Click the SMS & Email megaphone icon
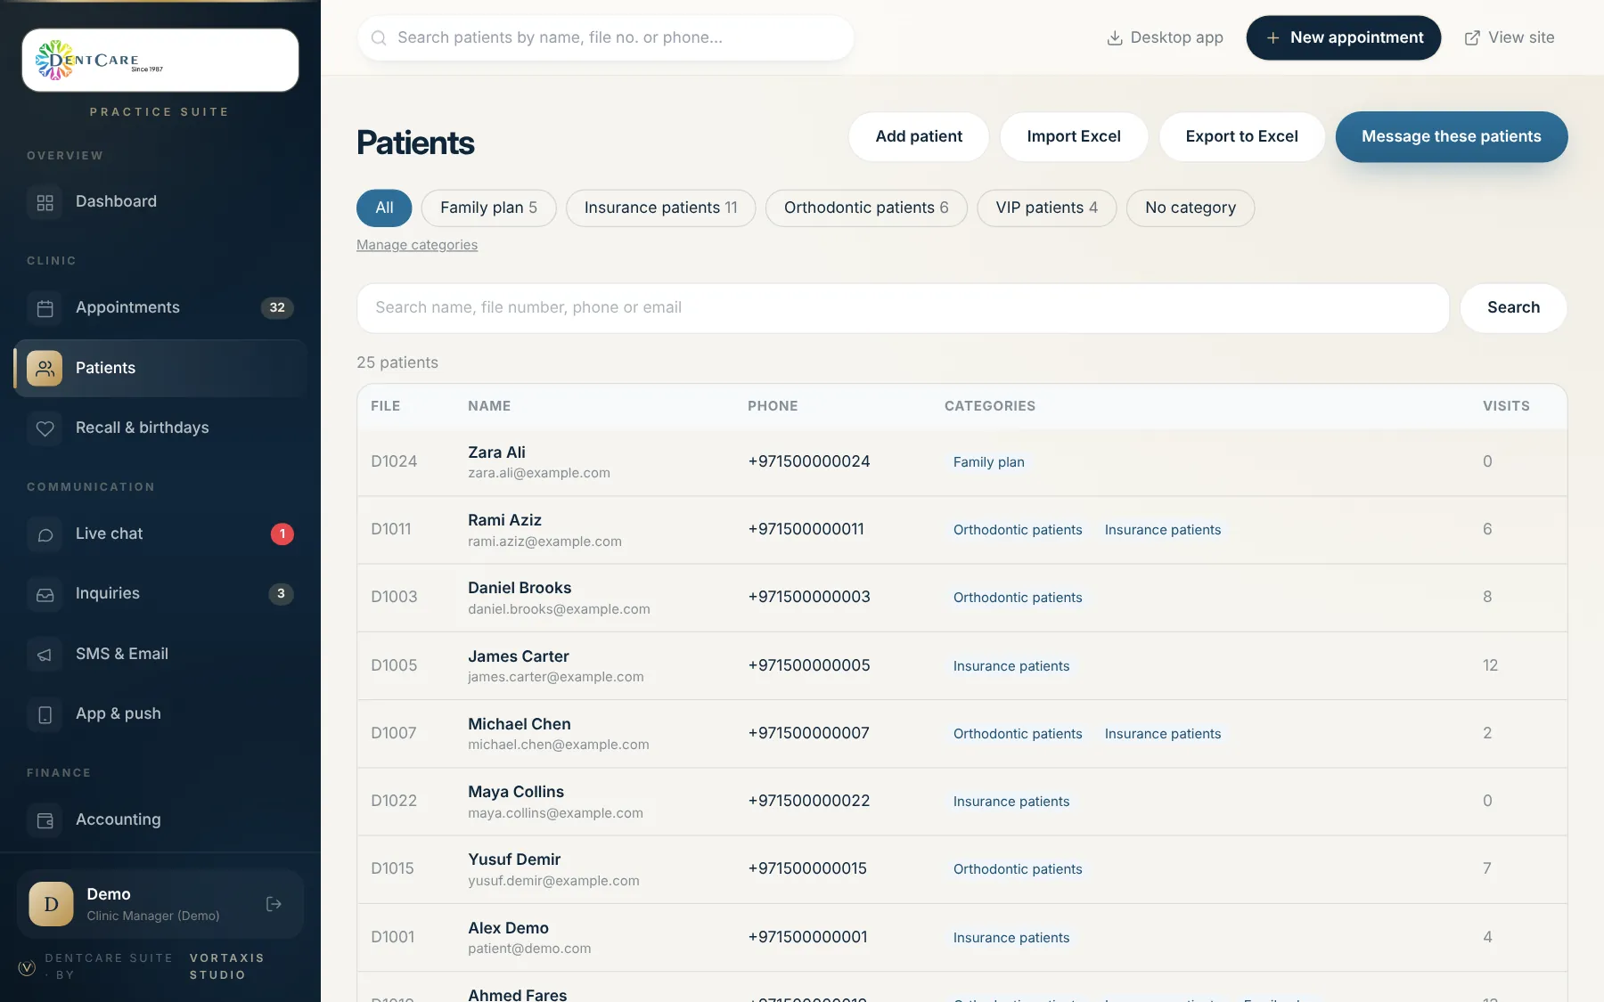The height and width of the screenshot is (1002, 1604). click(45, 655)
